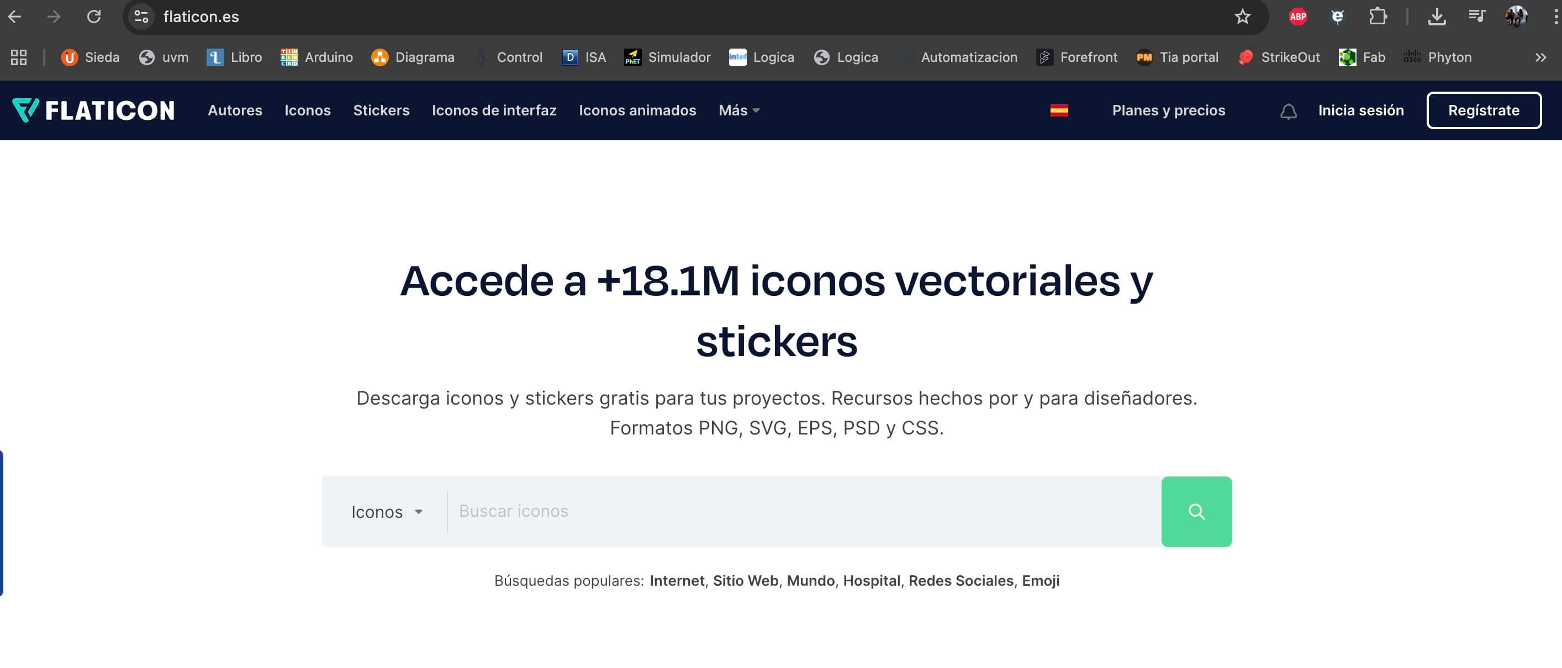Open the Phyton bookmark
Screen dimensions: 1562x668
(x=1438, y=57)
